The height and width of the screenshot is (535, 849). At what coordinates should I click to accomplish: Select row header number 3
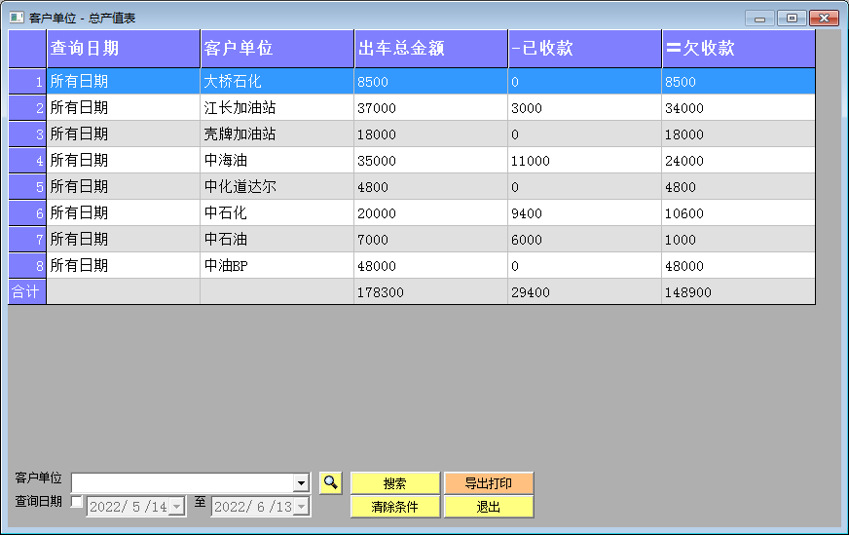(x=27, y=134)
